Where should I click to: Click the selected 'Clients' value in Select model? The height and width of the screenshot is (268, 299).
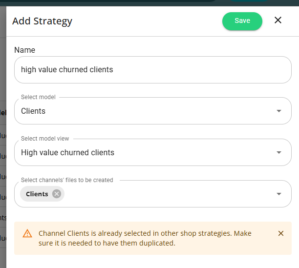coord(33,111)
